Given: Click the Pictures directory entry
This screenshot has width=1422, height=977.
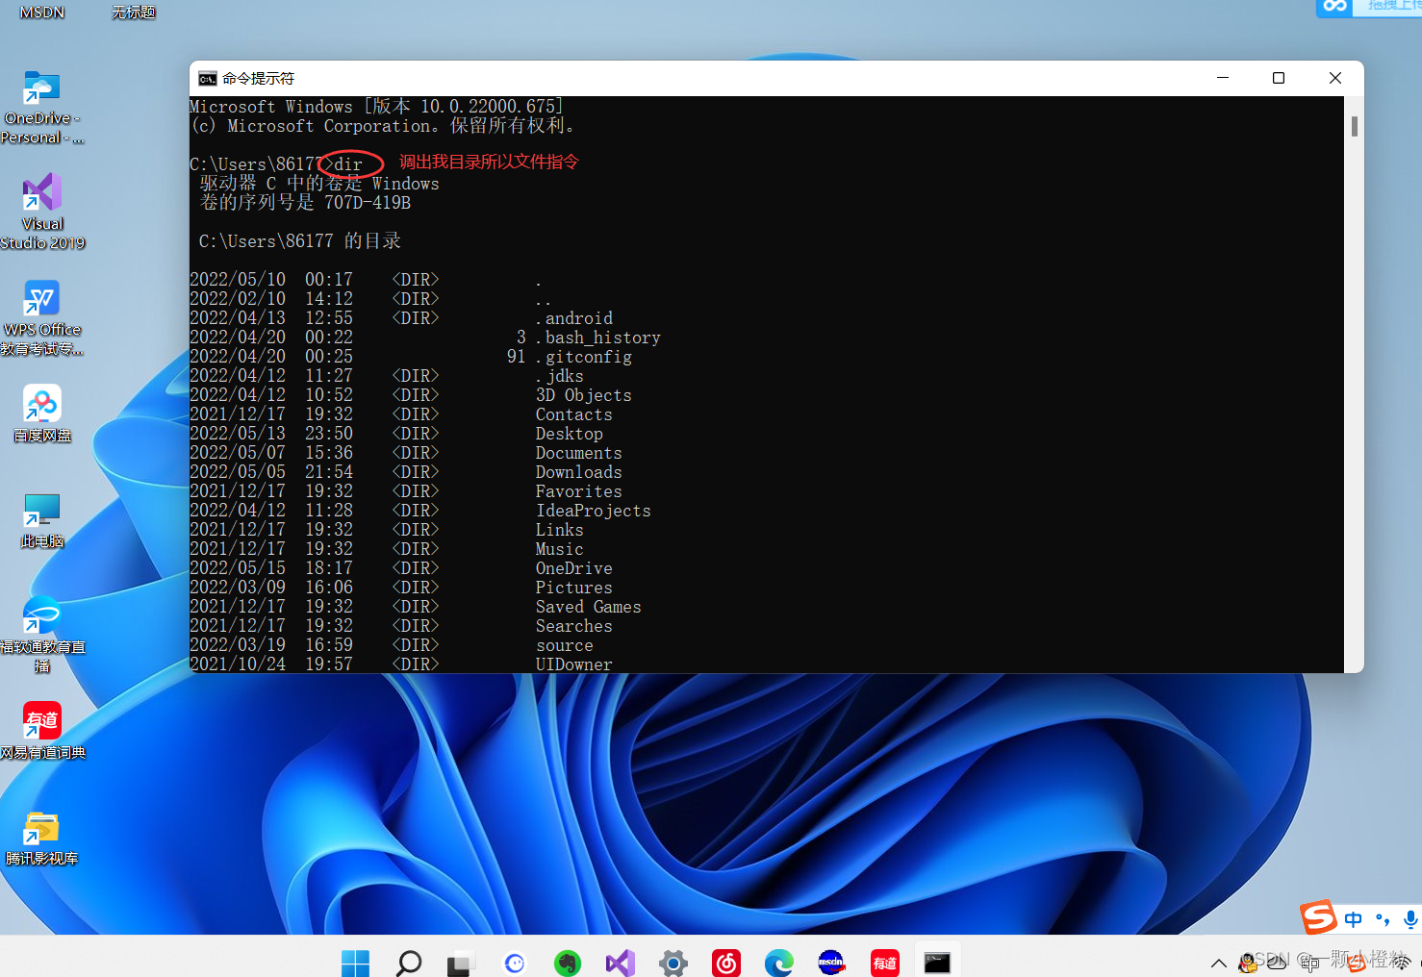Looking at the screenshot, I should [x=574, y=588].
